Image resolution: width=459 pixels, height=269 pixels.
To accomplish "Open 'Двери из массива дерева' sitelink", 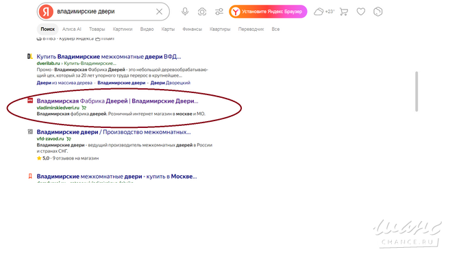I will [x=64, y=83].
